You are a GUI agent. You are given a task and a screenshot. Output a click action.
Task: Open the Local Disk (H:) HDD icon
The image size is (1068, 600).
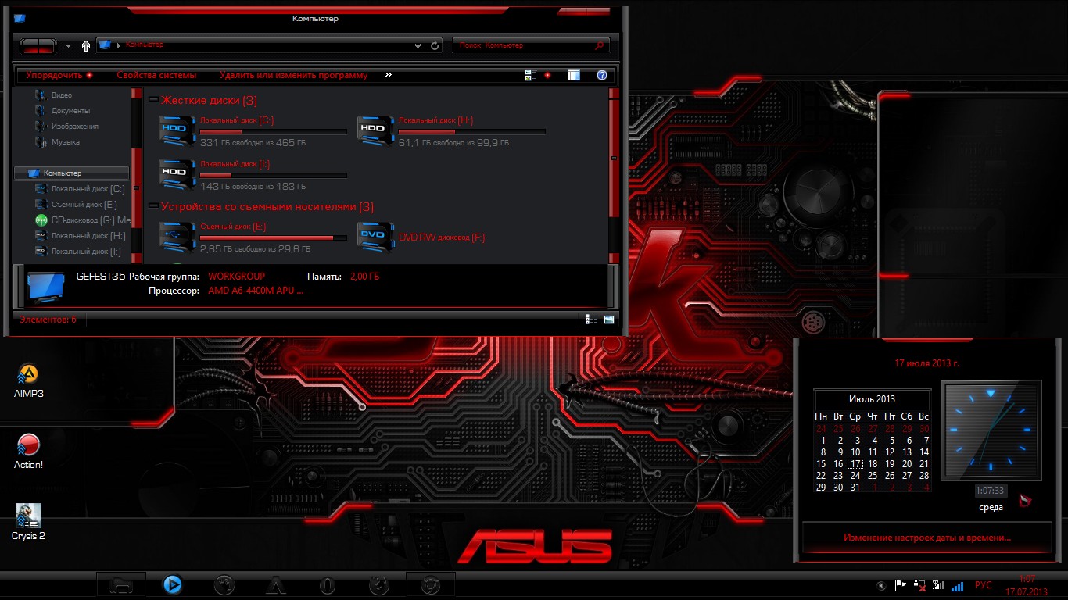point(376,130)
